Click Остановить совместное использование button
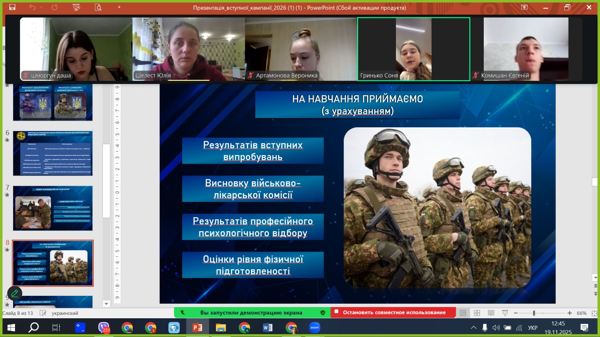 [394, 312]
